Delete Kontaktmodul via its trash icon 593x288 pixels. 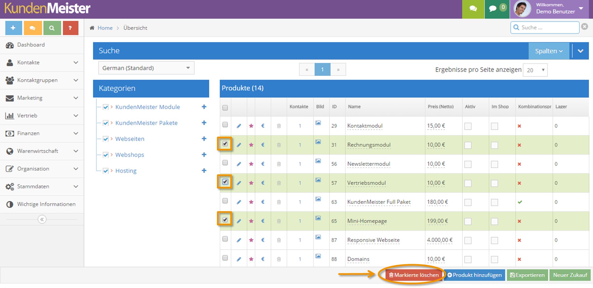[279, 126]
